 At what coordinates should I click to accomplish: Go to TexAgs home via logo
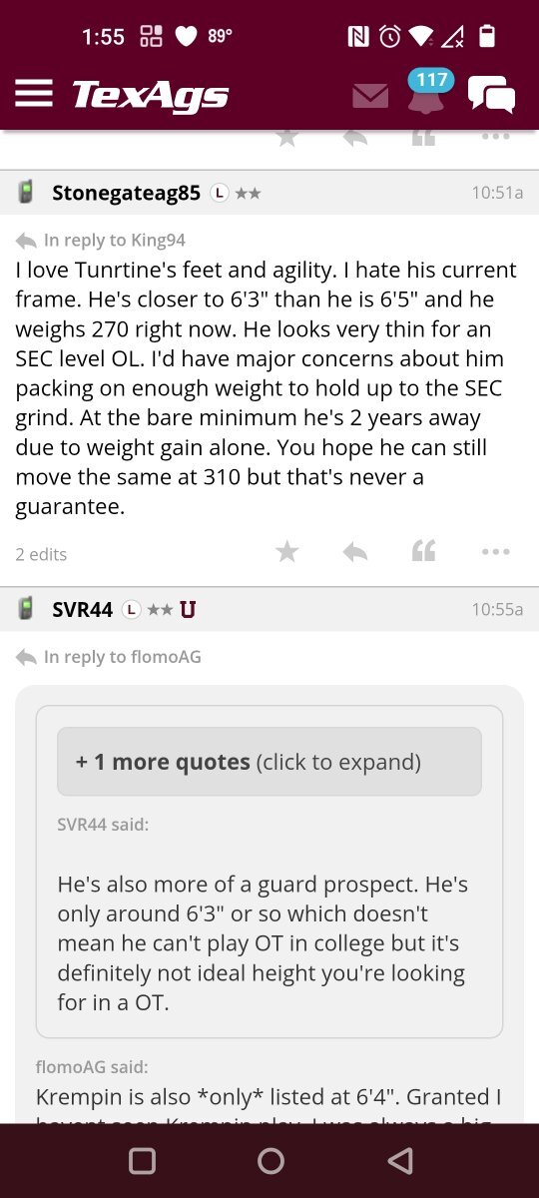[150, 96]
